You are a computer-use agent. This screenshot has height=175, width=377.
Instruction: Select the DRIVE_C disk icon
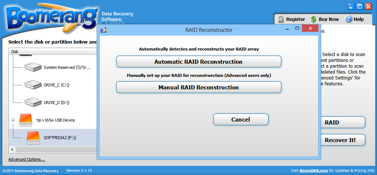(33, 85)
